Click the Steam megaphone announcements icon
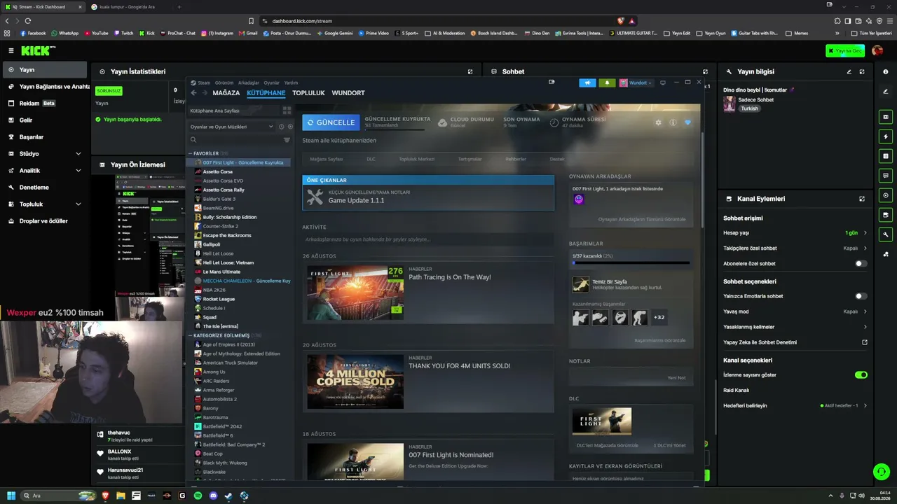897x504 pixels. pos(587,83)
